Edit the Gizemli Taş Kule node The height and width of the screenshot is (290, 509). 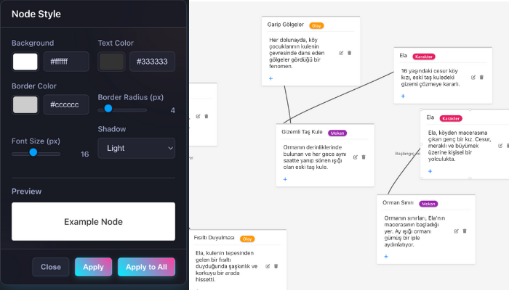point(355,157)
